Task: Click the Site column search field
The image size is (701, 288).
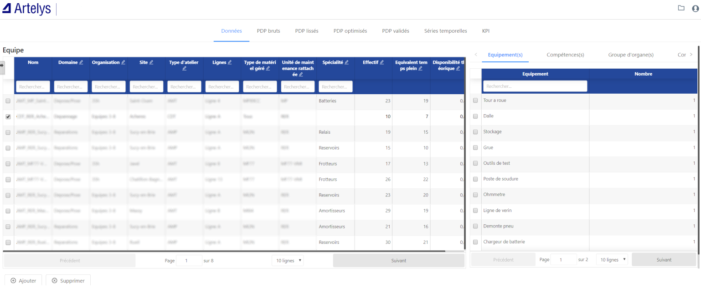Action: pos(146,86)
